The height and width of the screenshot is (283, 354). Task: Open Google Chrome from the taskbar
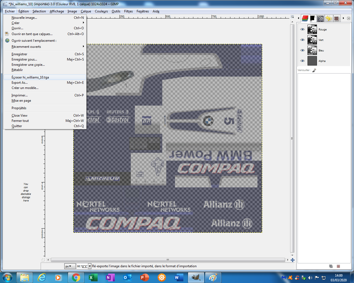pyautogui.click(x=76, y=277)
